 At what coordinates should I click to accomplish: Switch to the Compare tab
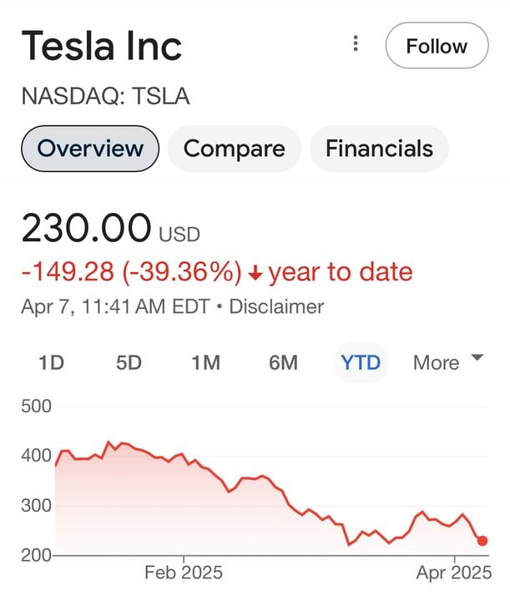click(234, 149)
